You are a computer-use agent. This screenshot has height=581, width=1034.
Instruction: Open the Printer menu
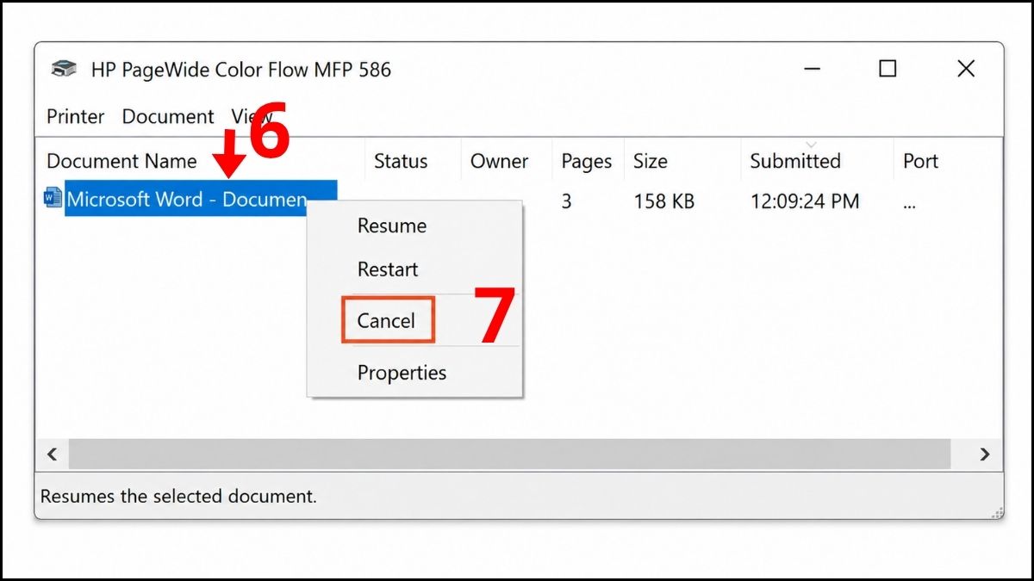pyautogui.click(x=75, y=116)
